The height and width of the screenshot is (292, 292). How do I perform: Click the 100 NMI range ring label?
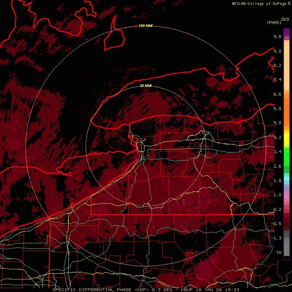pos(146,26)
